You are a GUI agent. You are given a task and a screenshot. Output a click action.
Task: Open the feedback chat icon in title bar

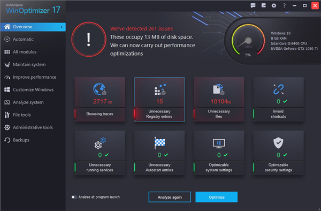tap(253, 5)
